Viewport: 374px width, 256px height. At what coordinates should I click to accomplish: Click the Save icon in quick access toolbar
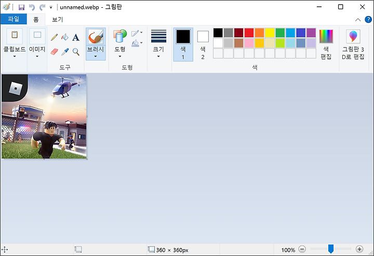(21, 7)
